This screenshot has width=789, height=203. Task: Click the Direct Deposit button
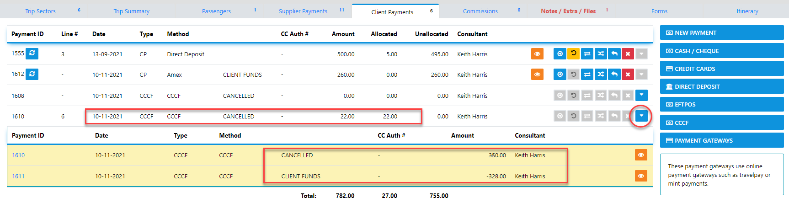coord(721,87)
